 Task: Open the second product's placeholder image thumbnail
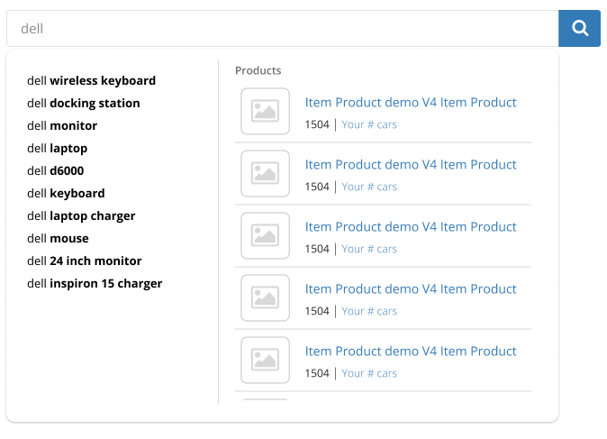pyautogui.click(x=265, y=174)
